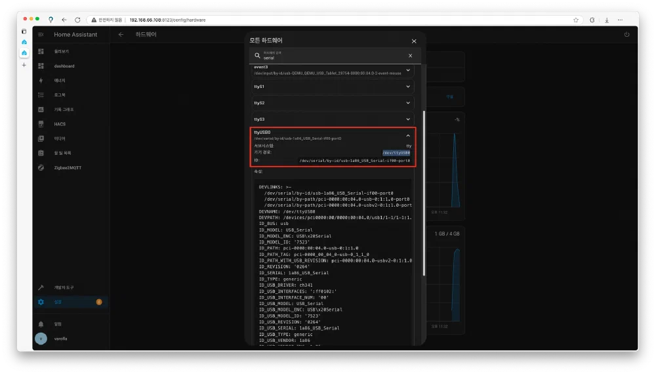Click the hardware search input containing serial
656x374 pixels.
[x=328, y=58]
